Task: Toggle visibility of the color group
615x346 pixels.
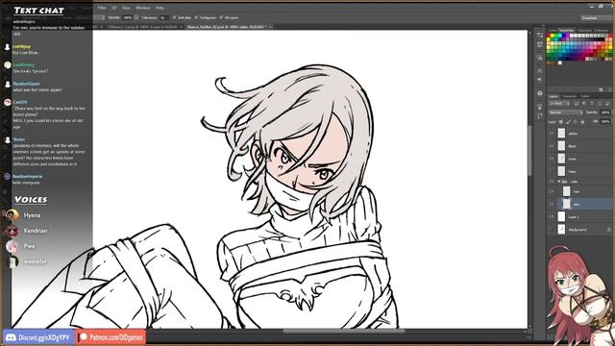Action: (x=552, y=182)
